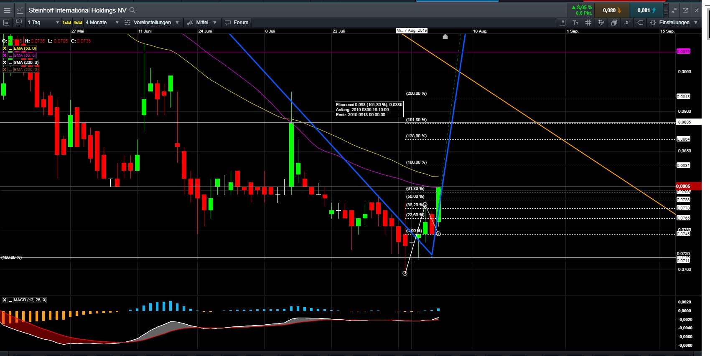The height and width of the screenshot is (356, 710).
Task: Switch to the 4std quick interval
Action: 78,23
